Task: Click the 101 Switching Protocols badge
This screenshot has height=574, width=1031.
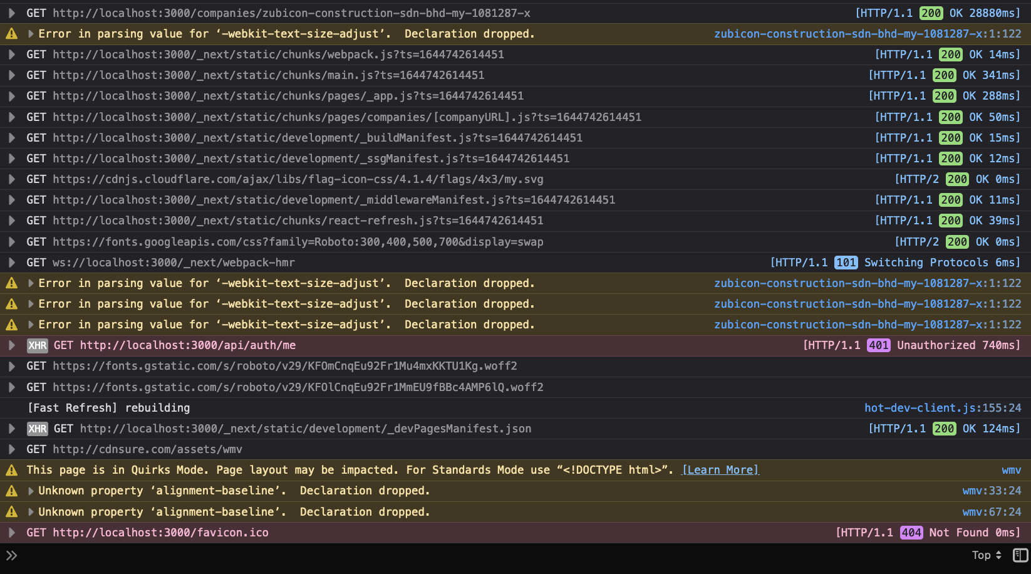Action: (846, 262)
